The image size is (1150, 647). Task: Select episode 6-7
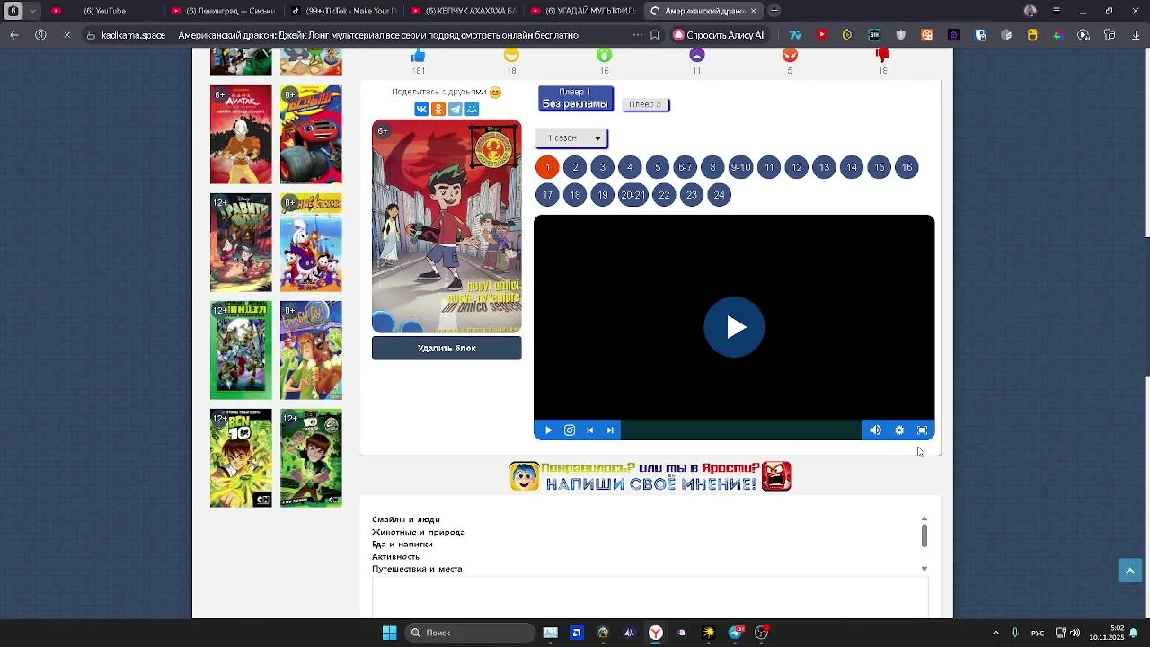pyautogui.click(x=686, y=167)
